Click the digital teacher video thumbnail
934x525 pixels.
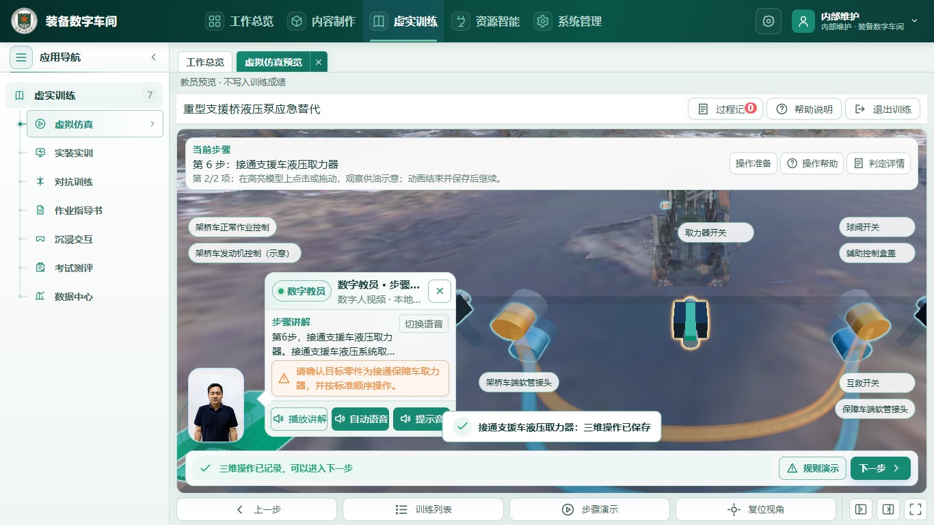click(x=216, y=405)
